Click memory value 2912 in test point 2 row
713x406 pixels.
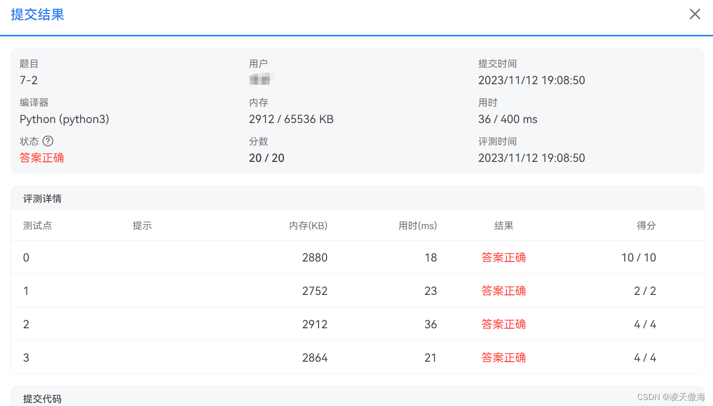coord(315,324)
